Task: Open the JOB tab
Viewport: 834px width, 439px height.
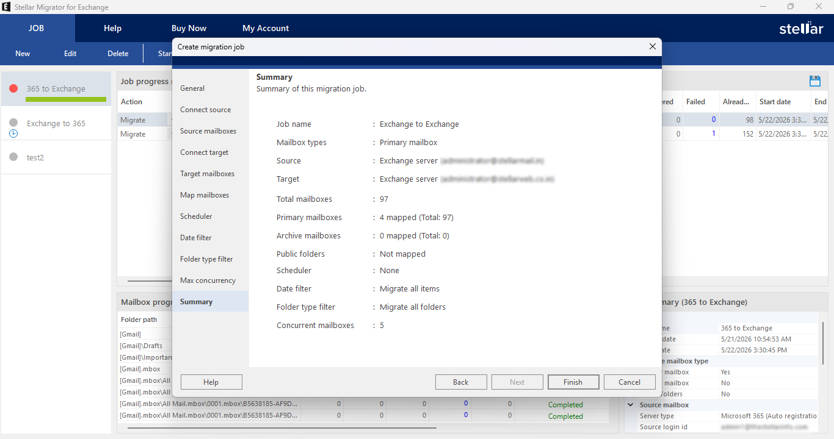Action: point(36,28)
